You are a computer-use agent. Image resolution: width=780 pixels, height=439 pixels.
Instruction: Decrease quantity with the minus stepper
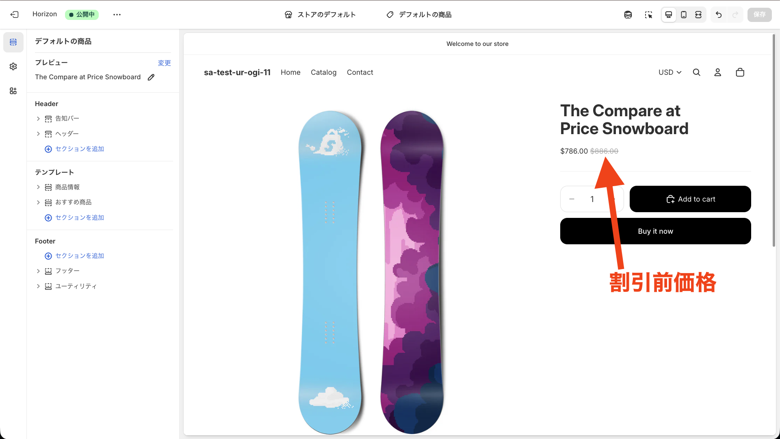[572, 199]
